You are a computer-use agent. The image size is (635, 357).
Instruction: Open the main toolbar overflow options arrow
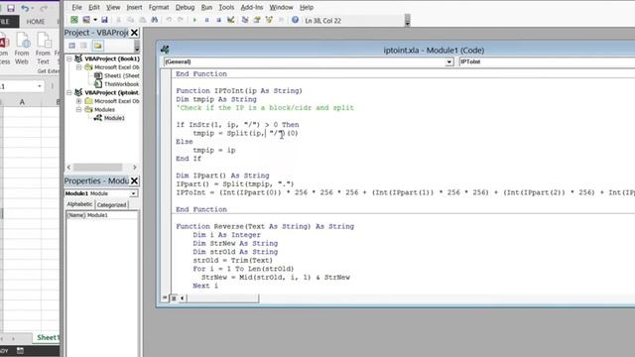408,20
